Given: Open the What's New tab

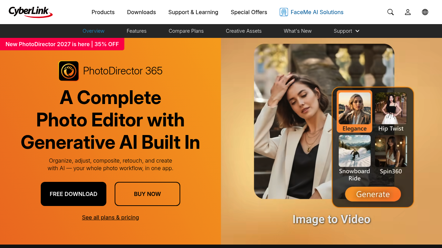Looking at the screenshot, I should click(298, 31).
